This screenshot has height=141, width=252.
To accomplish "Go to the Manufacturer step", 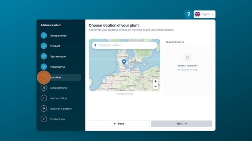I will tap(59, 88).
